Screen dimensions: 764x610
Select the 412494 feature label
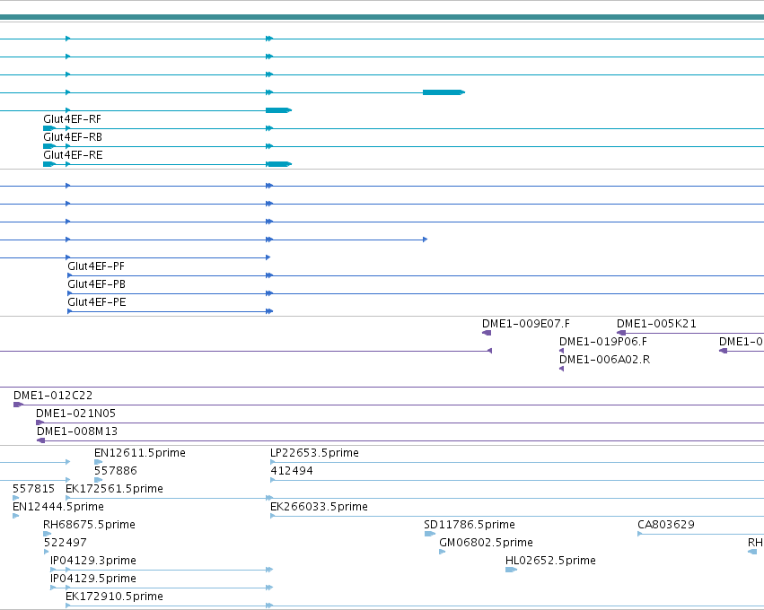coord(292,471)
